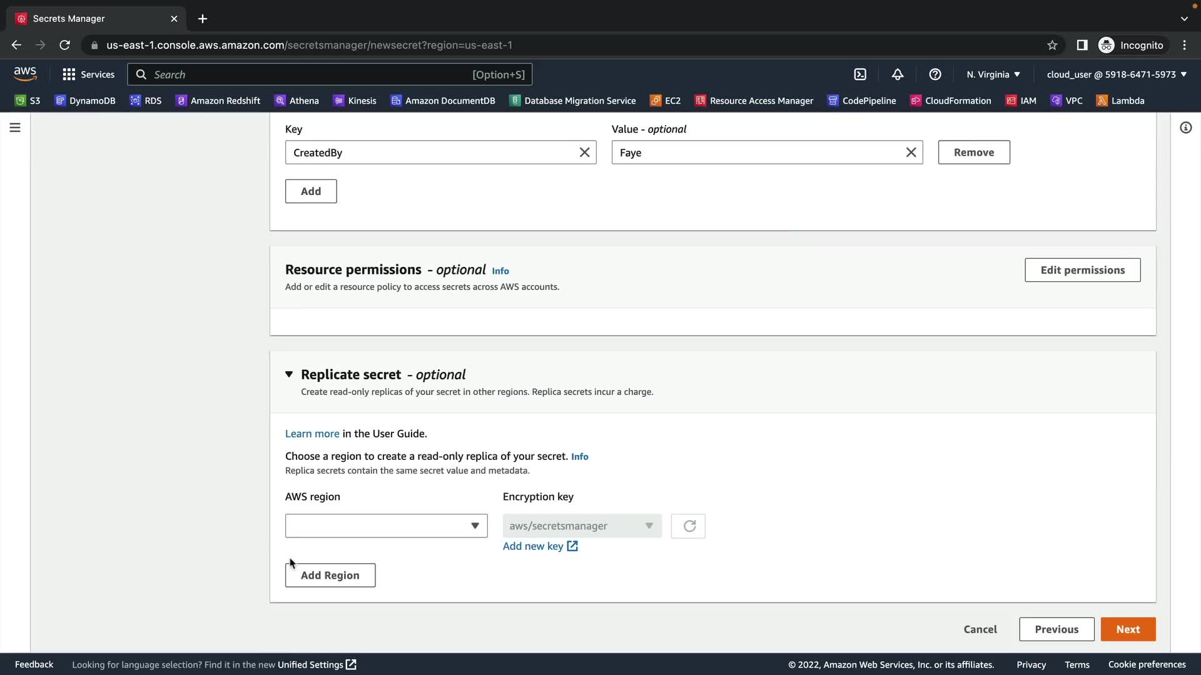The image size is (1201, 675).
Task: Click the Next button
Action: tap(1127, 629)
